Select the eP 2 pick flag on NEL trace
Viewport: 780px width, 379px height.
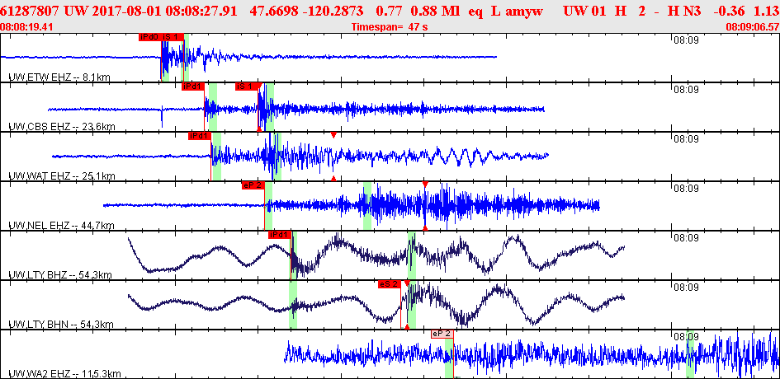pyautogui.click(x=253, y=185)
